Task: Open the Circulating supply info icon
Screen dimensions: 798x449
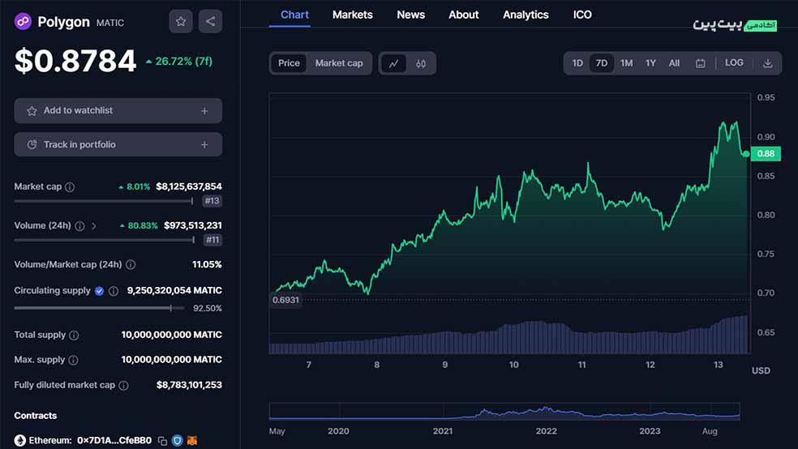Action: tap(114, 291)
